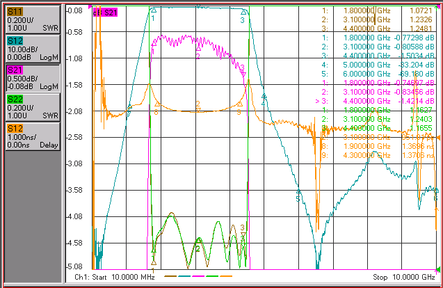Activate the magenta S21 LogM trace

pos(33,78)
